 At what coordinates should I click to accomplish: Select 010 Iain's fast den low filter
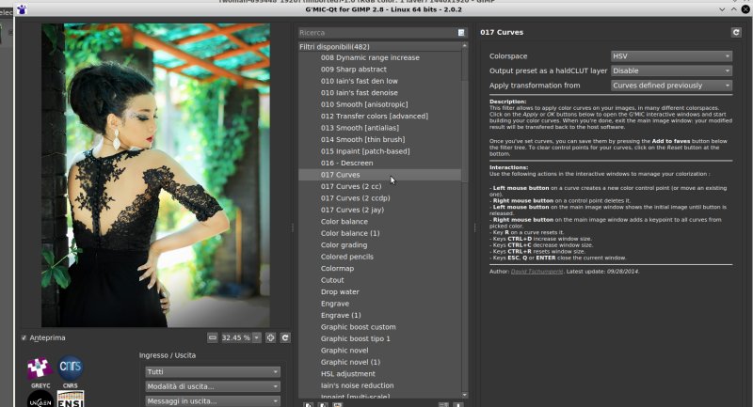[360, 81]
